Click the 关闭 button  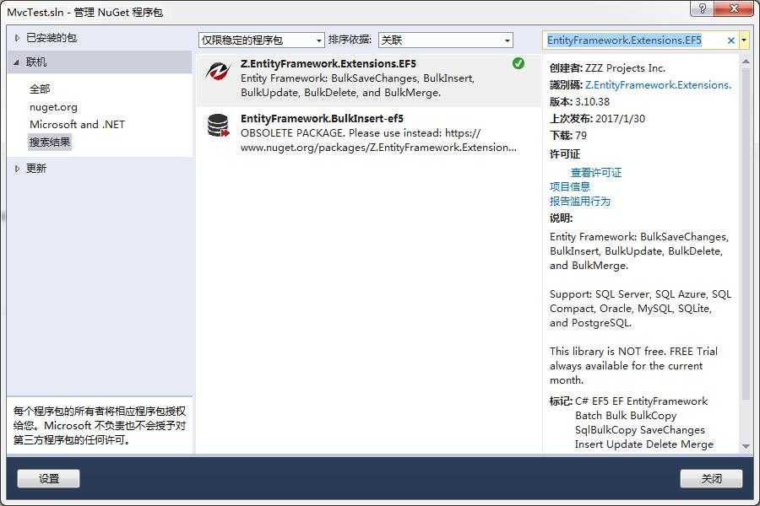click(711, 479)
